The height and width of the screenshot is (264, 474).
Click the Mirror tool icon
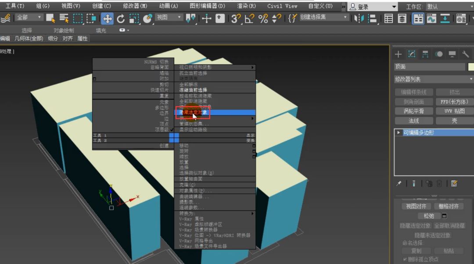tap(359, 19)
